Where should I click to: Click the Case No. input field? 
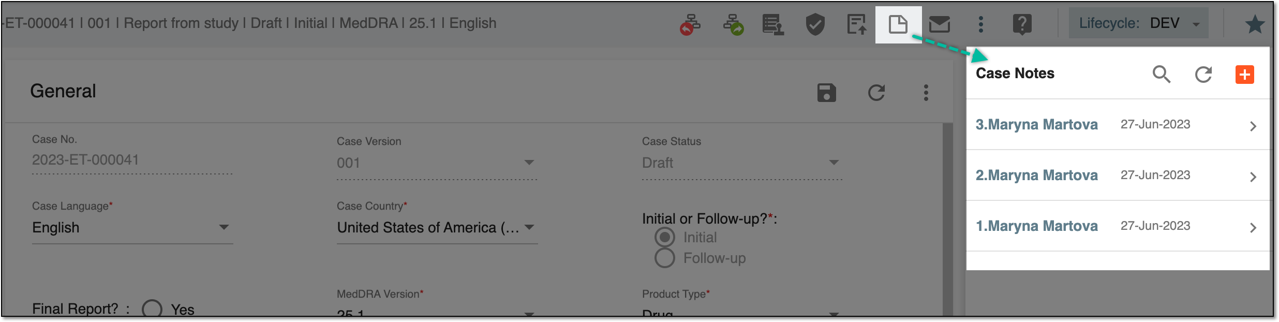click(x=132, y=160)
